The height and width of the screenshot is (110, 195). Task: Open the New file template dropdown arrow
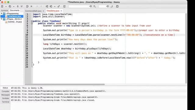pos(6,6)
